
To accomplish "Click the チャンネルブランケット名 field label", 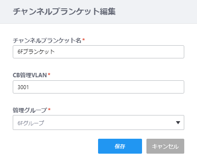I will (x=47, y=40).
